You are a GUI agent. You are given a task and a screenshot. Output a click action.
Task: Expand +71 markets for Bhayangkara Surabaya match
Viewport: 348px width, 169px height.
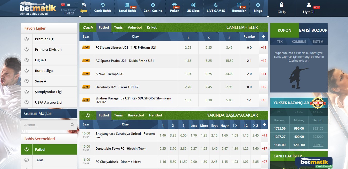[264, 136]
